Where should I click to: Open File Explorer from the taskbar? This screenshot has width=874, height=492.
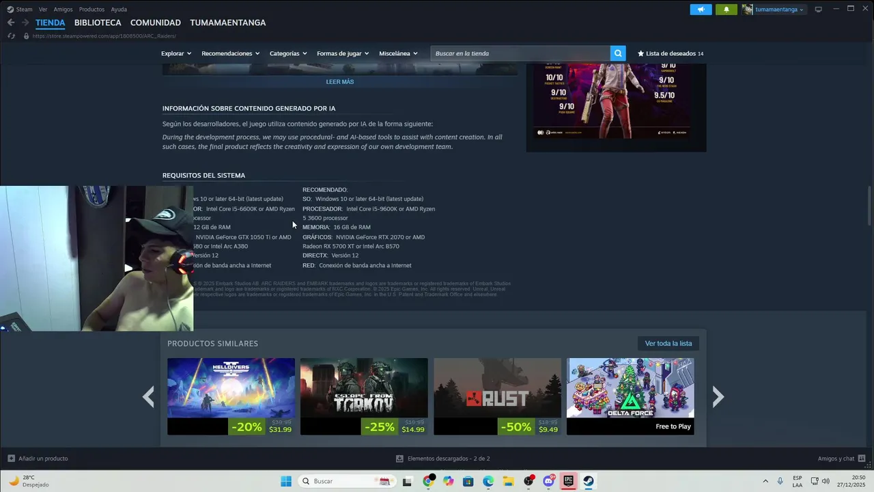(509, 481)
